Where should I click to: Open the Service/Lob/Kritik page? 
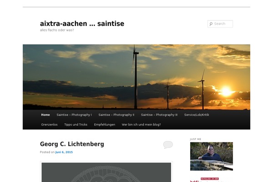197,115
